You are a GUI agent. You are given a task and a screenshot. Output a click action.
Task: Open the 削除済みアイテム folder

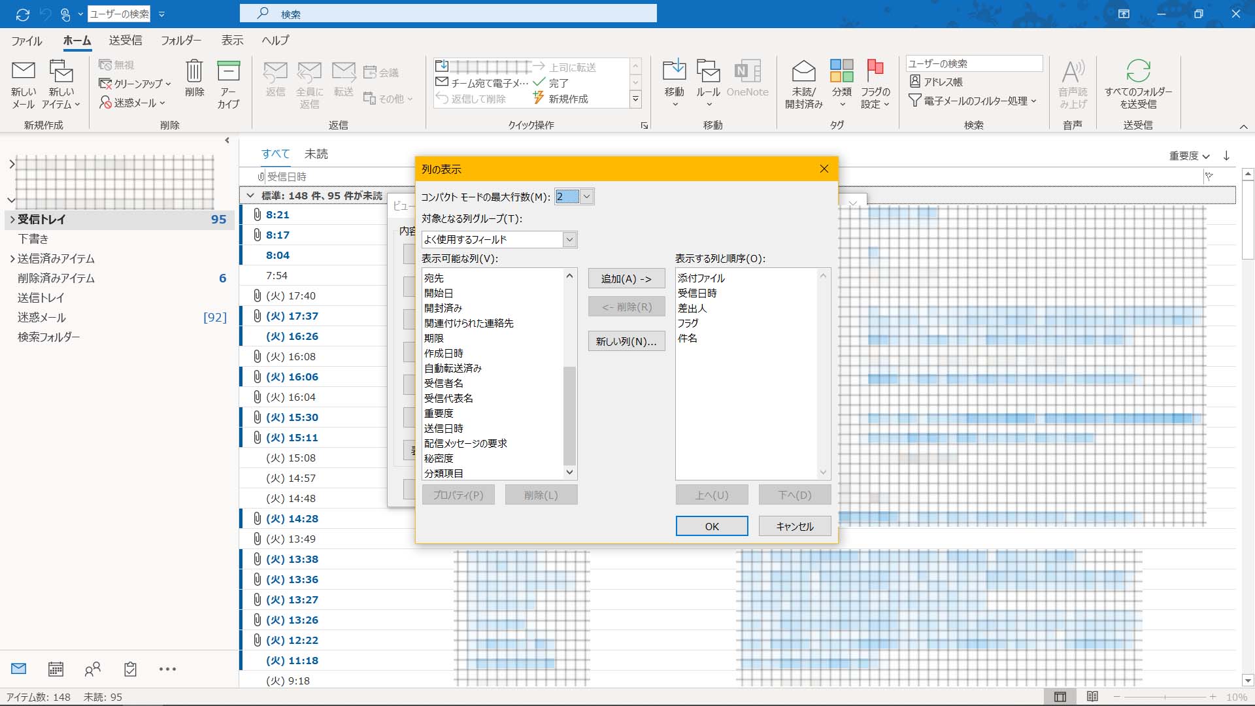(x=56, y=278)
